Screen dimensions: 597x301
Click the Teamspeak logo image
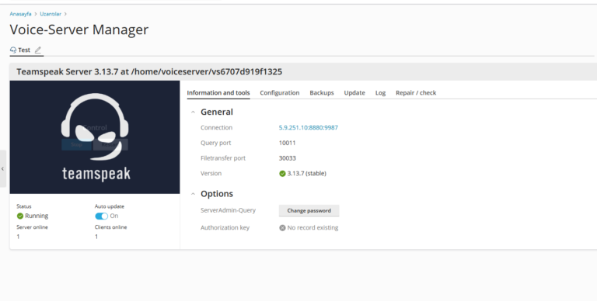[95, 137]
